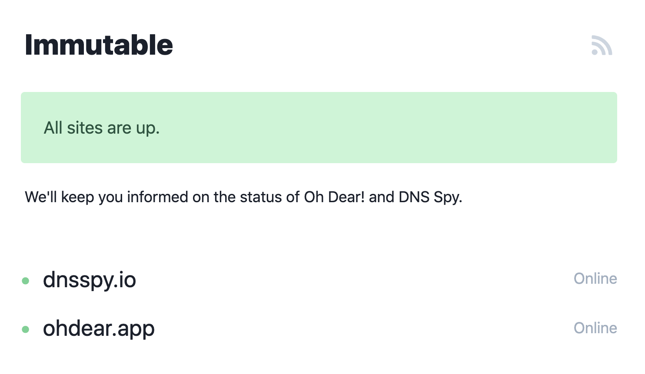Open the RSS feed icon

602,46
